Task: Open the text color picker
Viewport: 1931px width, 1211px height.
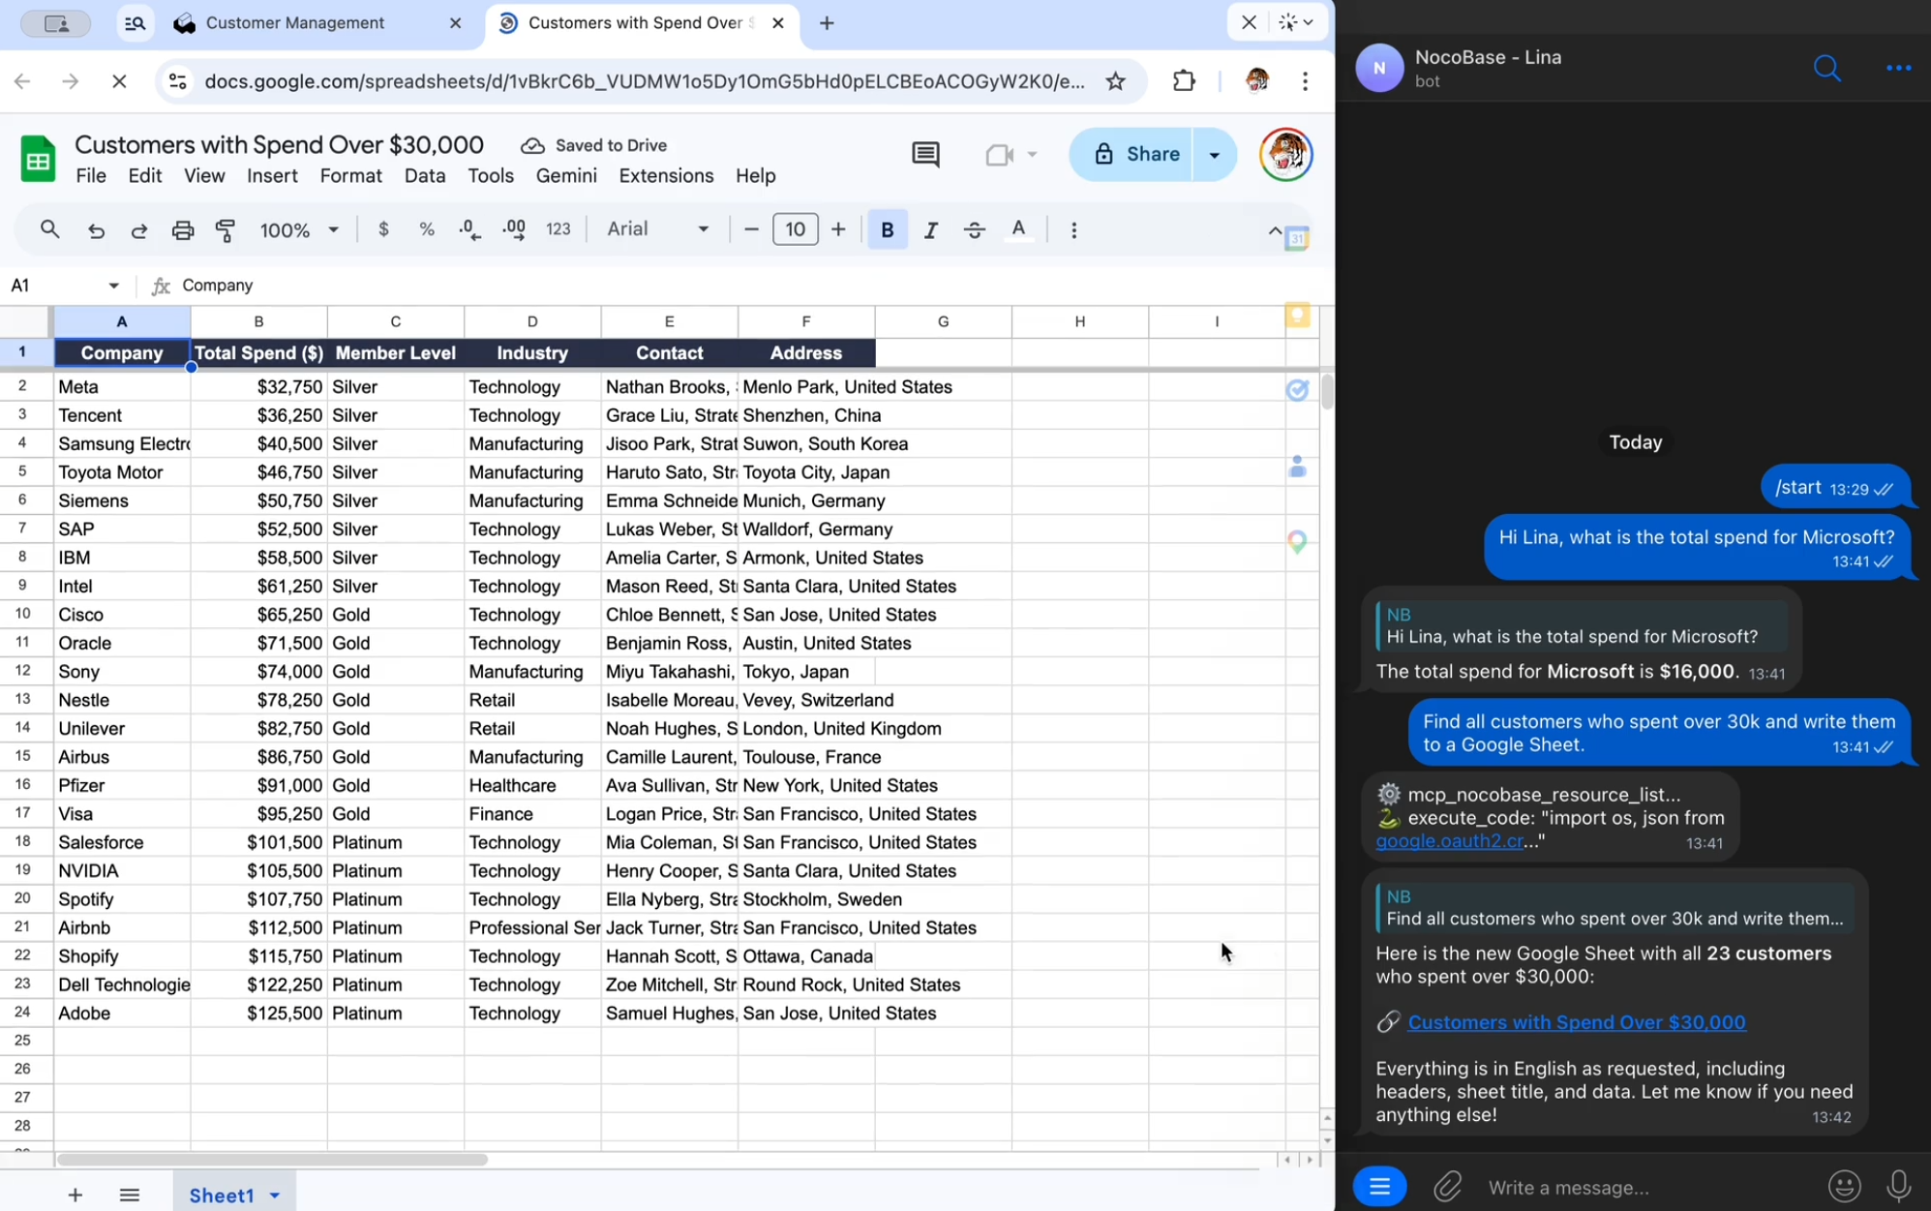Action: tap(1018, 230)
